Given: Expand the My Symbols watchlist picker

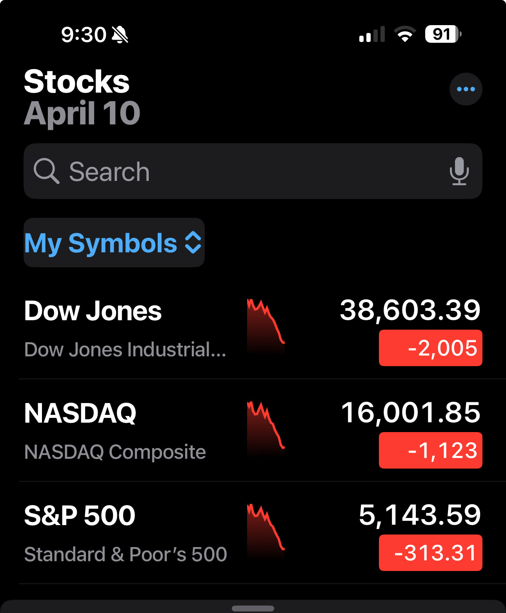Looking at the screenshot, I should pos(114,243).
